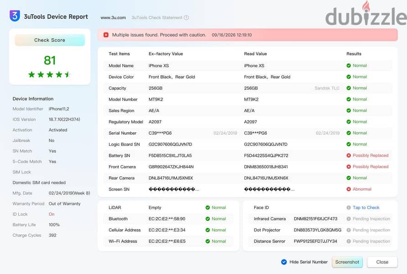Click the Screen SN red Abnormal icon
Viewport: 407px width, 274px height.
(x=349, y=189)
